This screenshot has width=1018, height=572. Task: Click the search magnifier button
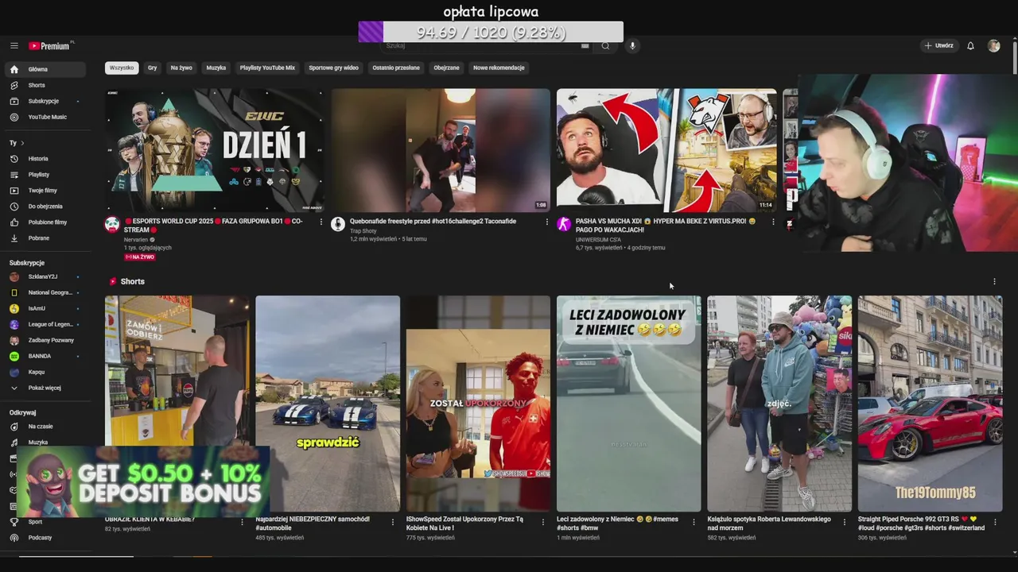(x=605, y=46)
